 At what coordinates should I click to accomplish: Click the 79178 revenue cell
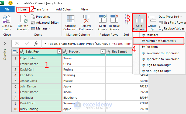point(127,109)
